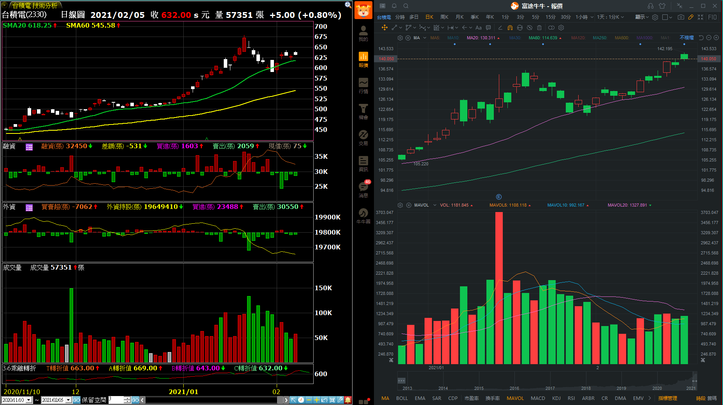This screenshot has height=405, width=723.
Task: Open 指標管理 indicator management
Action: [668, 398]
